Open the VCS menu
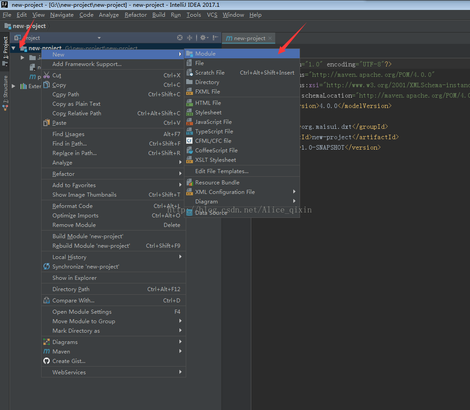Viewport: 470px width, 410px height. pos(212,15)
